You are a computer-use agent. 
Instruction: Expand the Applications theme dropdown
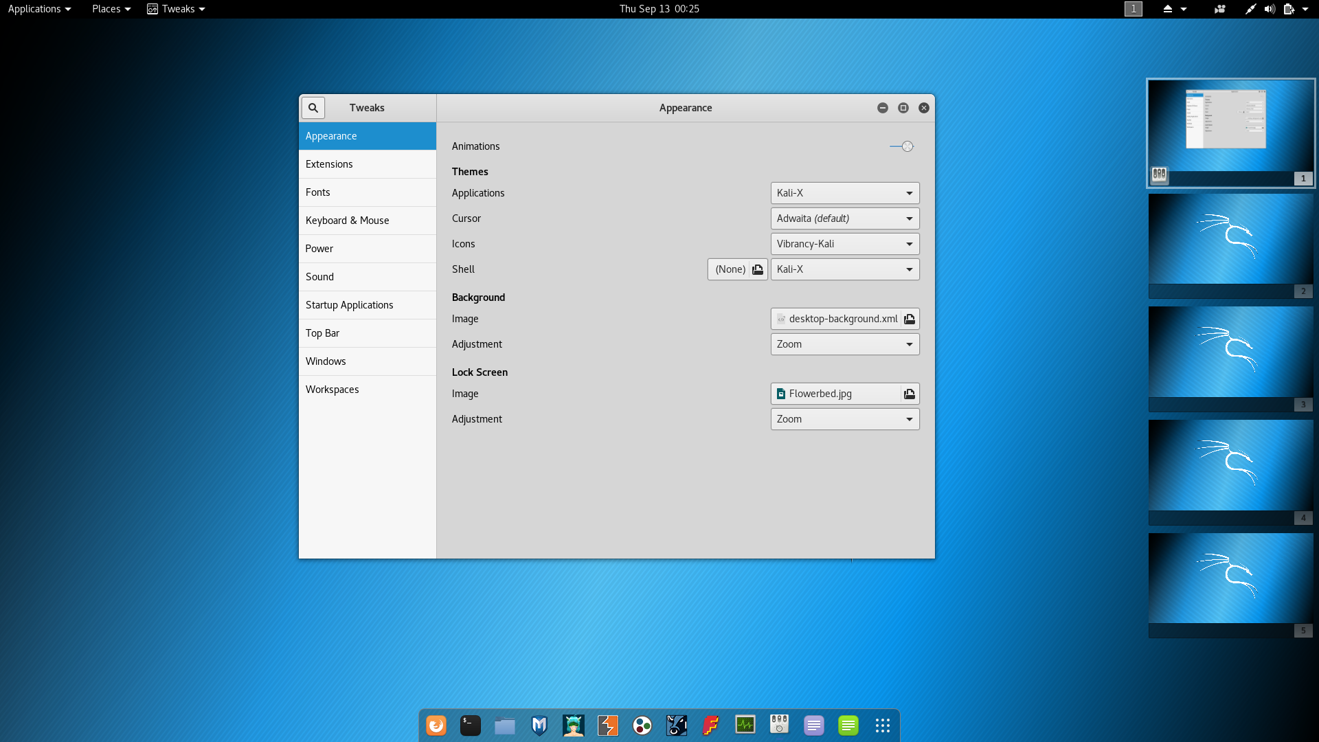[x=844, y=193]
